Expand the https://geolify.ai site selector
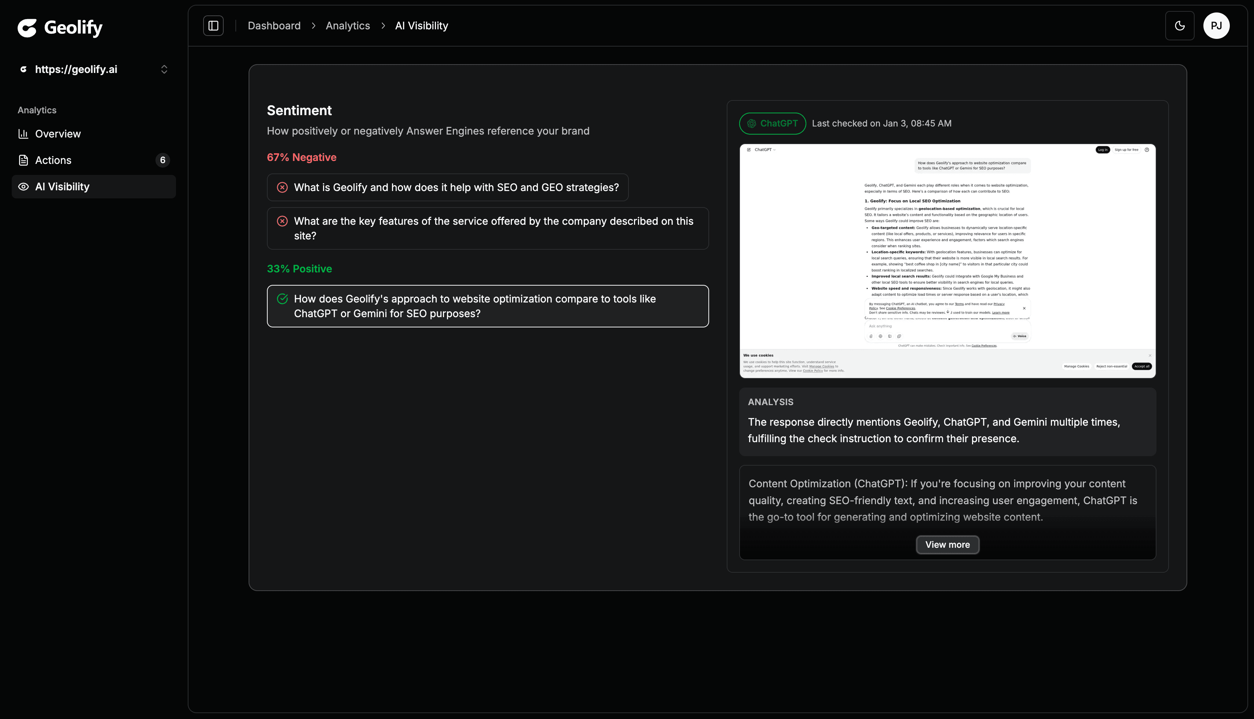The image size is (1254, 719). tap(94, 70)
